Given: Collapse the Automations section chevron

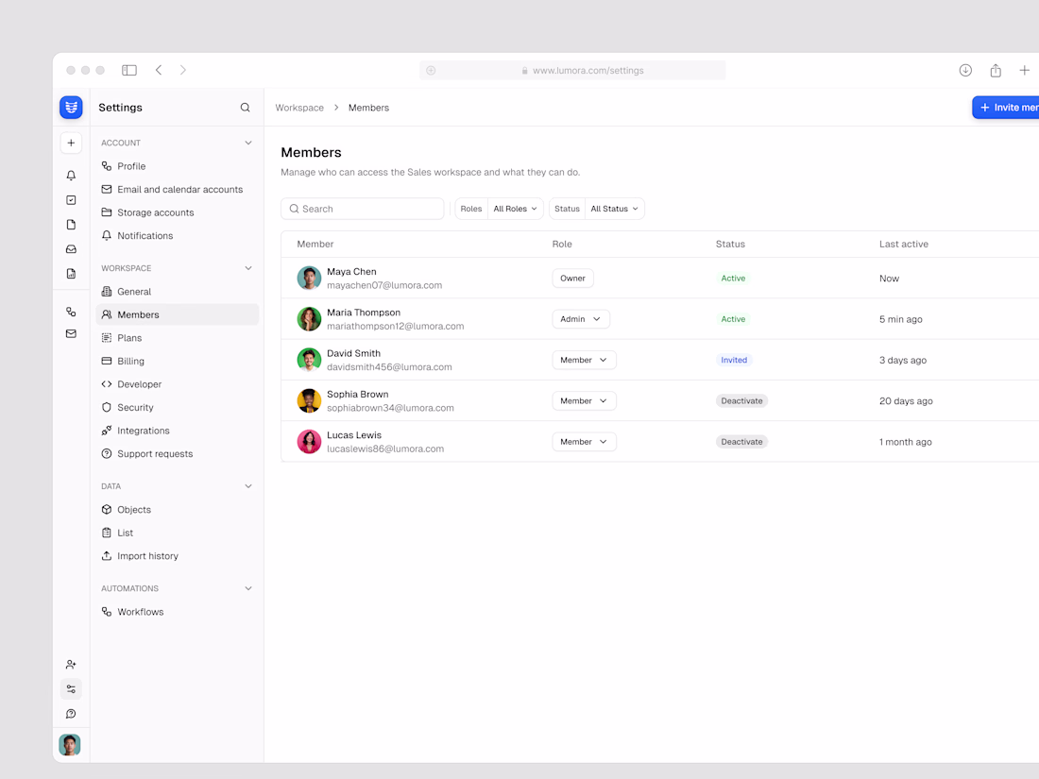Looking at the screenshot, I should coord(248,588).
